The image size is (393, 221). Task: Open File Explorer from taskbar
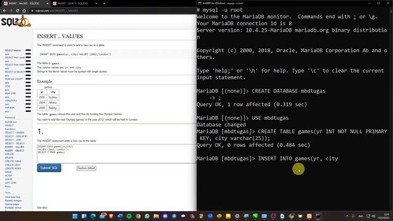tap(156, 216)
